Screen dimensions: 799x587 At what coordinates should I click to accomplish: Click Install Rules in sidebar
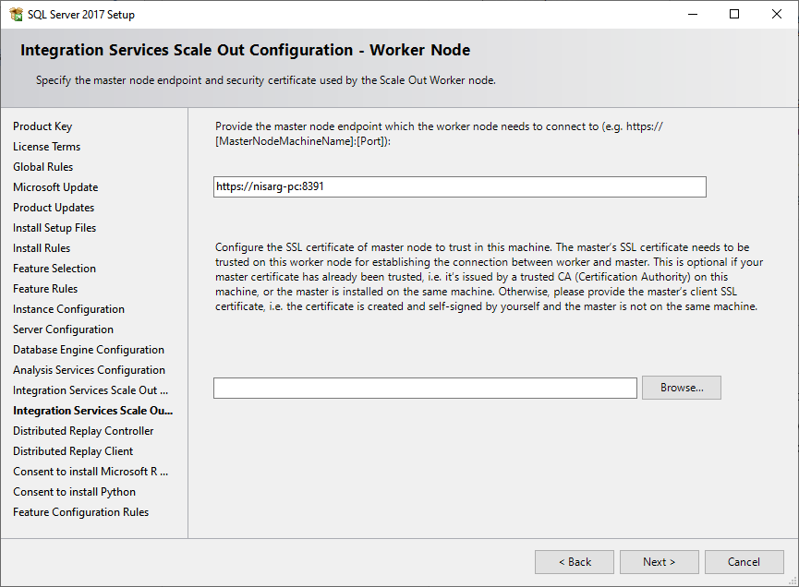[x=42, y=248]
